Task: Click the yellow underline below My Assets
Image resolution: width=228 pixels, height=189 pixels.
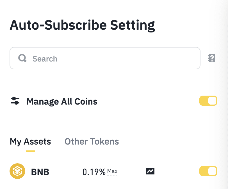Action: pos(30,151)
